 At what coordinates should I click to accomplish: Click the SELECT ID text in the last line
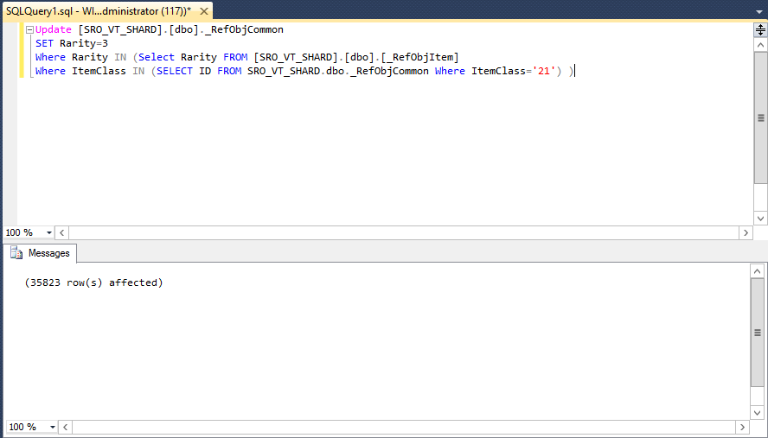183,71
